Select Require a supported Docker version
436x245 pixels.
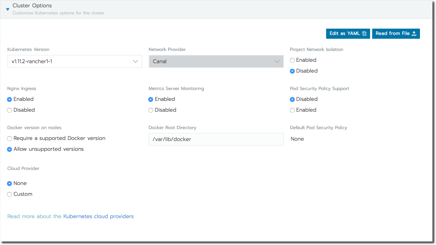pyautogui.click(x=9, y=139)
